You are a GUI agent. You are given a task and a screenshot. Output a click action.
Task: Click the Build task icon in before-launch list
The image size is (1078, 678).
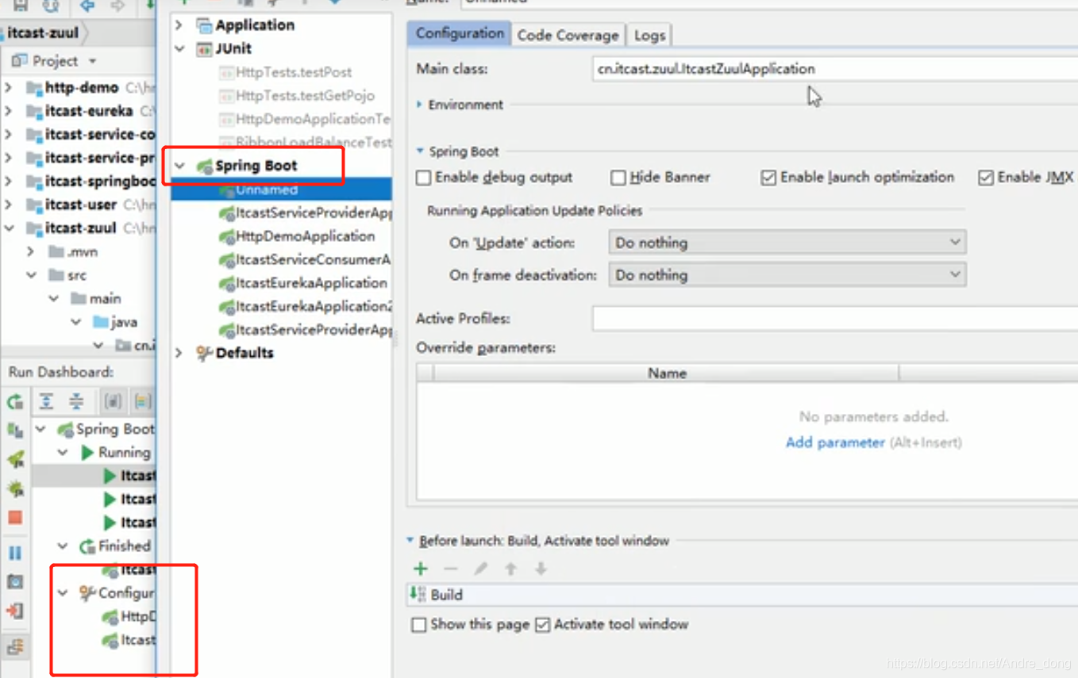[x=418, y=594]
